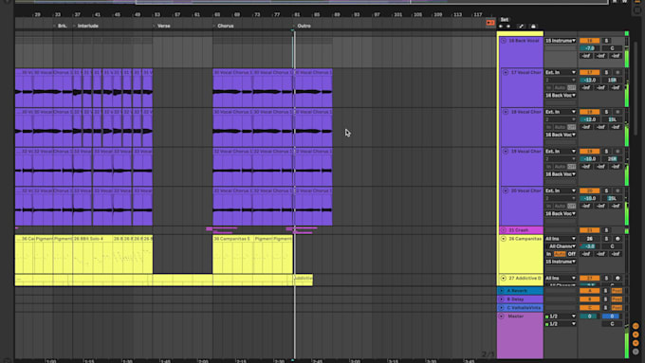Deactivate track 20 activator button
Viewport: 645px width, 363px height.
pos(589,191)
